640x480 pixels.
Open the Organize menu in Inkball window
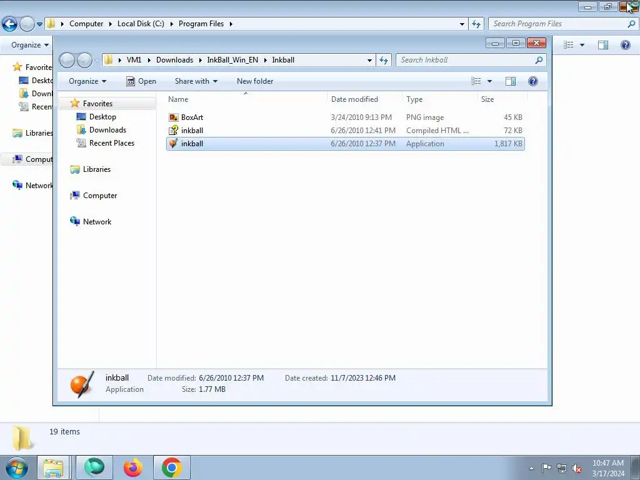(87, 81)
